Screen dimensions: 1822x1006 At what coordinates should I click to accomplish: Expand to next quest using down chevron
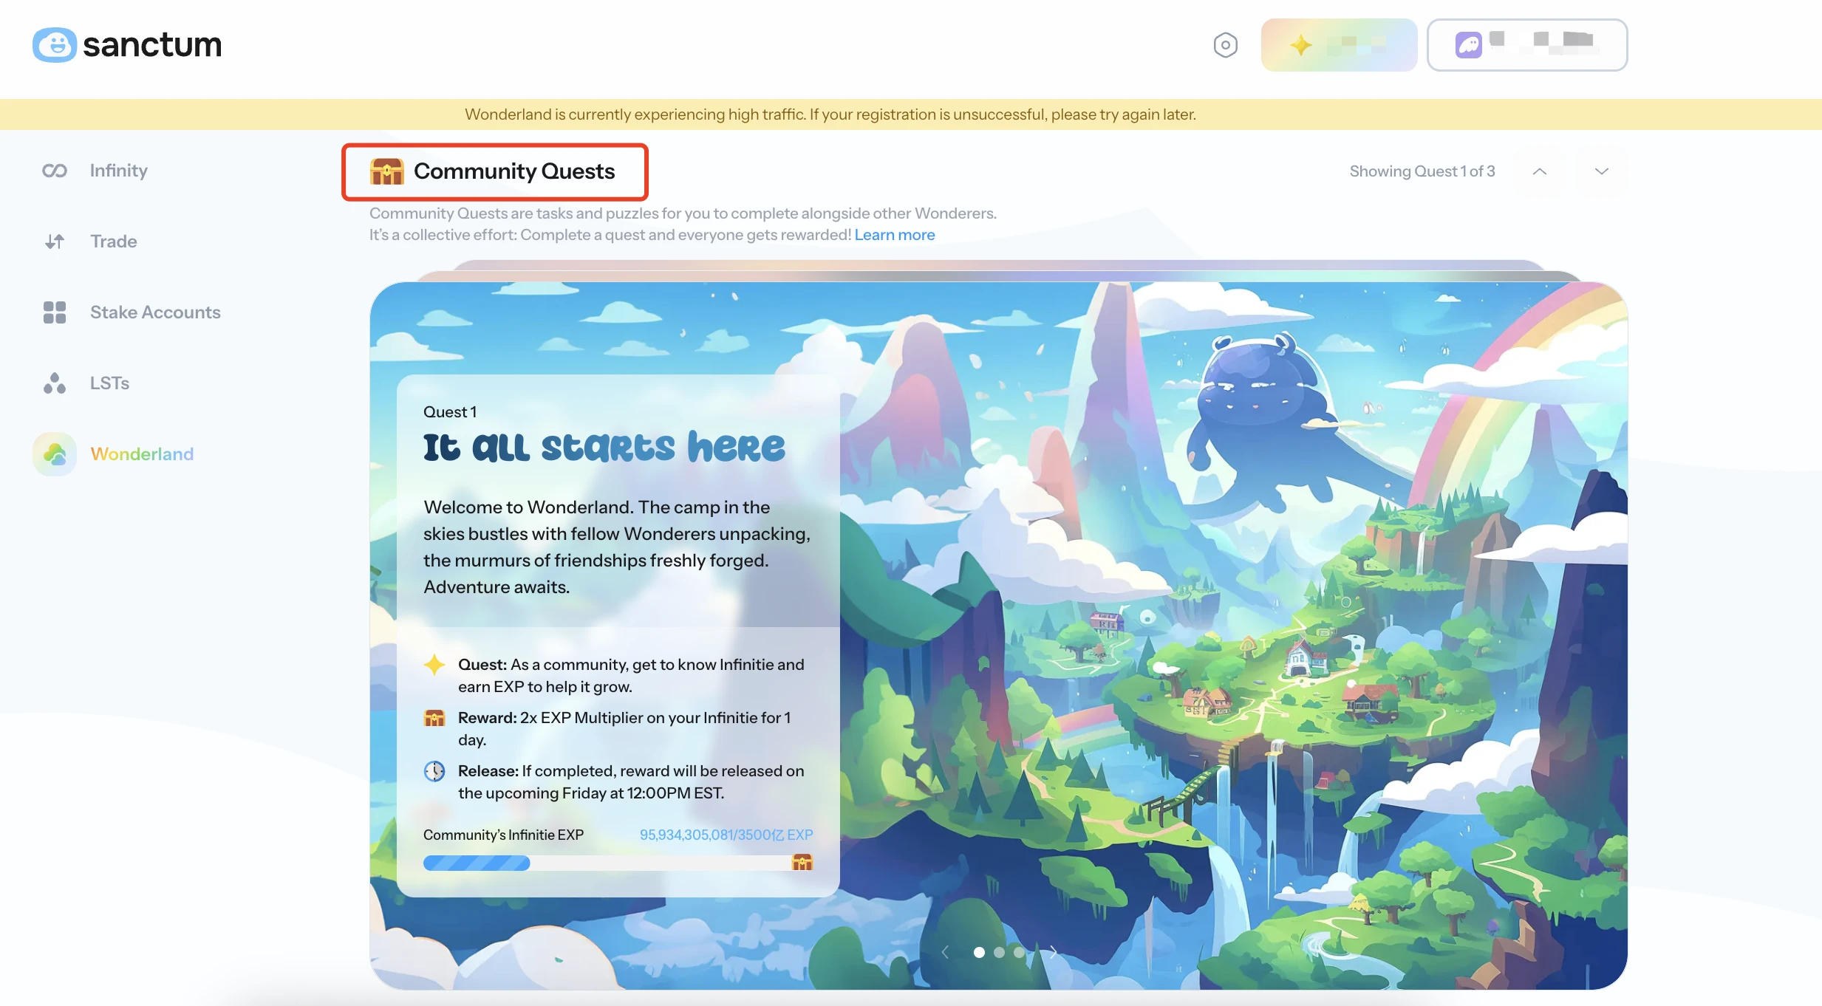point(1600,171)
